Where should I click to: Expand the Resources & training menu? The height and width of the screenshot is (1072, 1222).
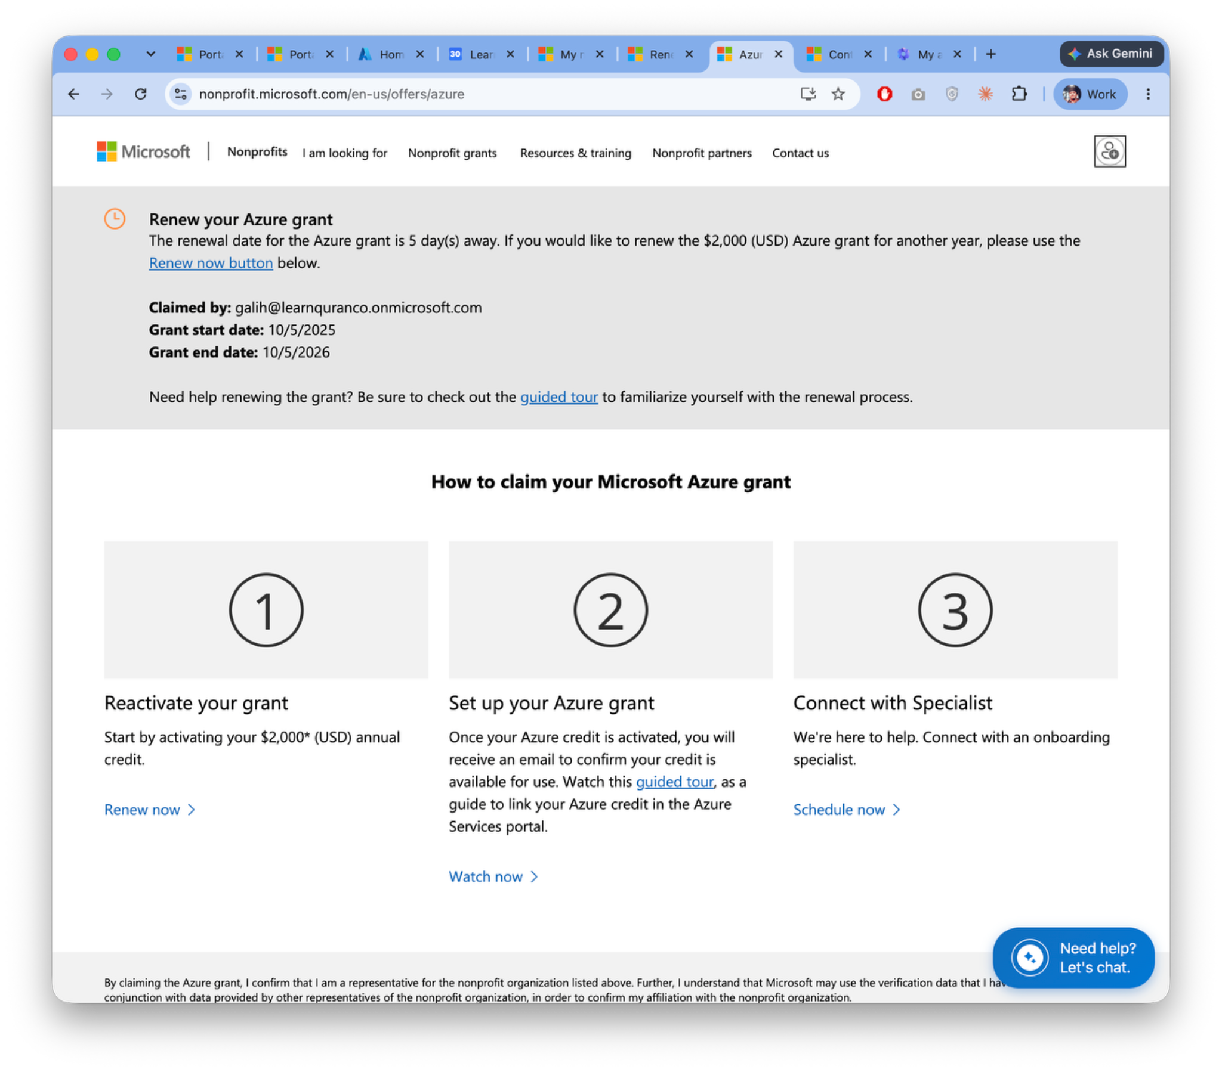(575, 153)
